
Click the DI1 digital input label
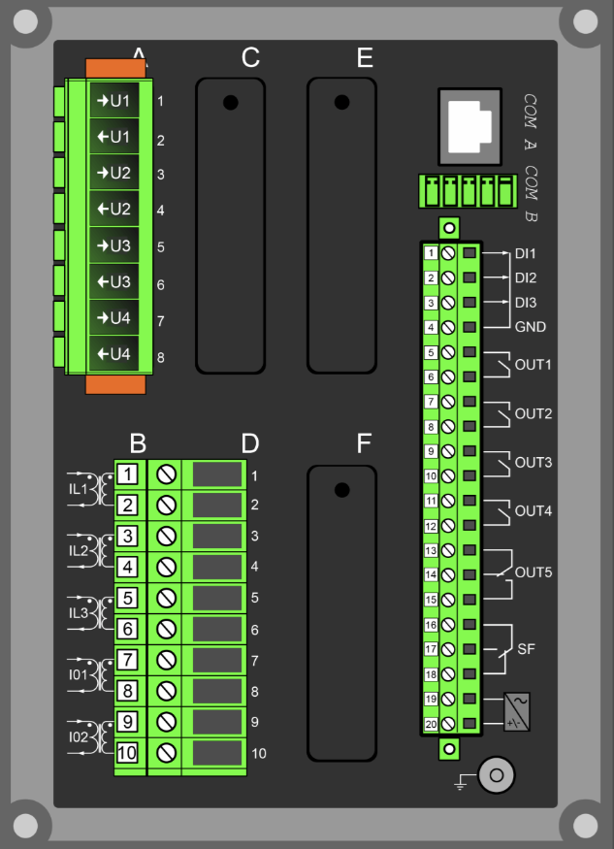coord(526,253)
